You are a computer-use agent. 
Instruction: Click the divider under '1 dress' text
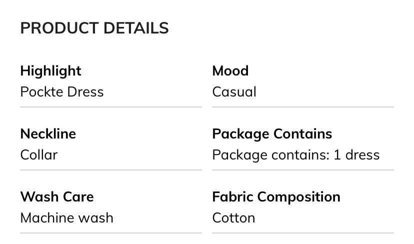point(303,170)
